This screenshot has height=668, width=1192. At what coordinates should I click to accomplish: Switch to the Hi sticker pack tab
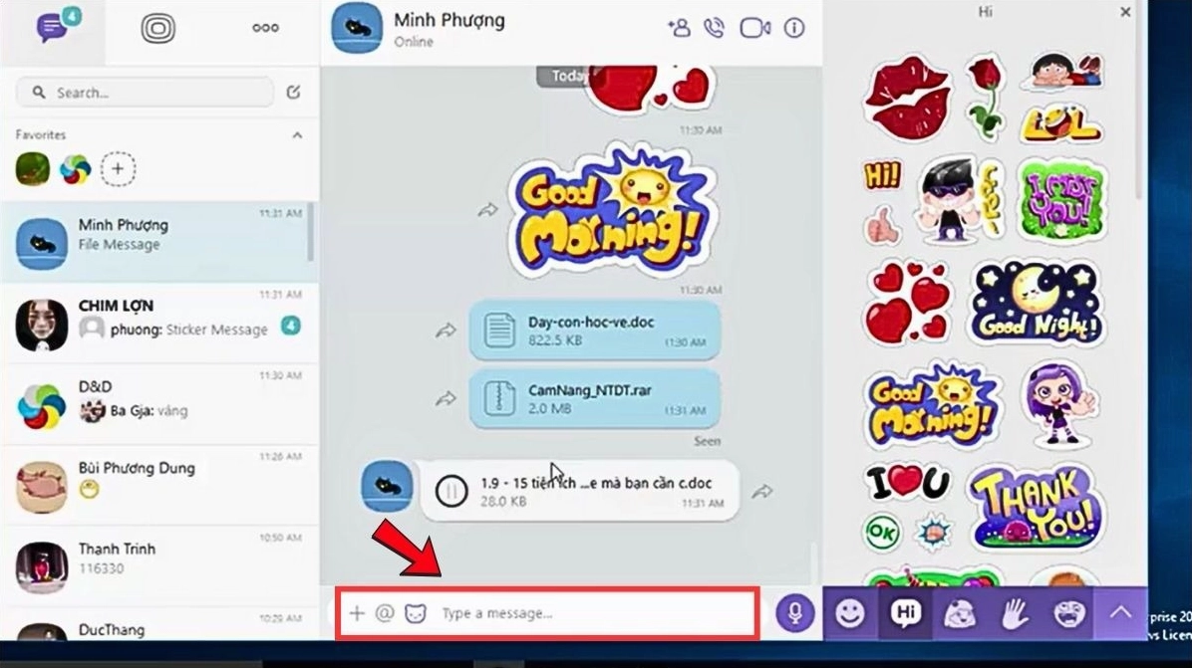pos(905,612)
